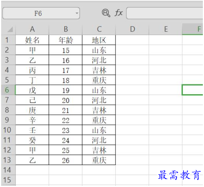
Task: Select row 14 header
Action: (8, 170)
